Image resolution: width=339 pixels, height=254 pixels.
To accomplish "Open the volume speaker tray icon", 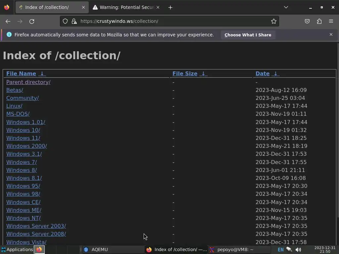I will click(x=298, y=250).
